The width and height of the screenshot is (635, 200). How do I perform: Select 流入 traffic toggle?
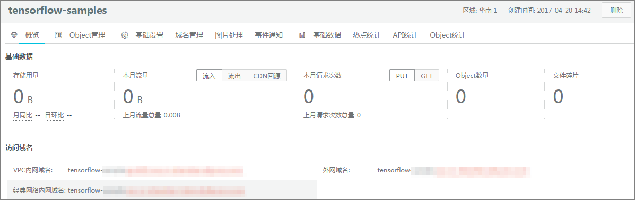tap(210, 76)
